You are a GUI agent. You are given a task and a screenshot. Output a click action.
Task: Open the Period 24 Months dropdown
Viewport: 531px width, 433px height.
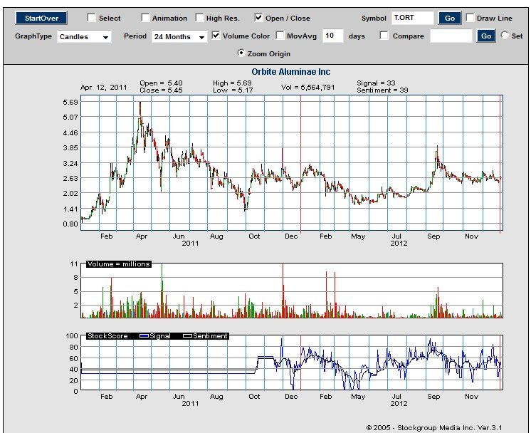179,36
